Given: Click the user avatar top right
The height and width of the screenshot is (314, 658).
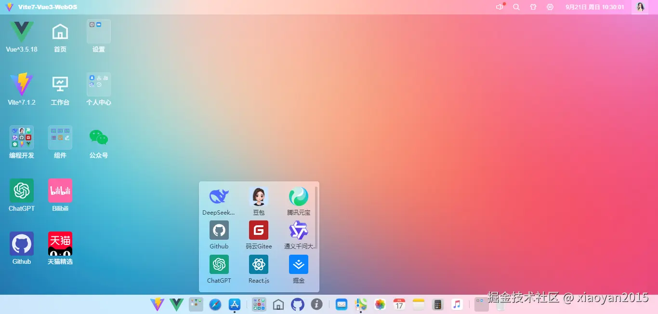Looking at the screenshot, I should tap(640, 7).
